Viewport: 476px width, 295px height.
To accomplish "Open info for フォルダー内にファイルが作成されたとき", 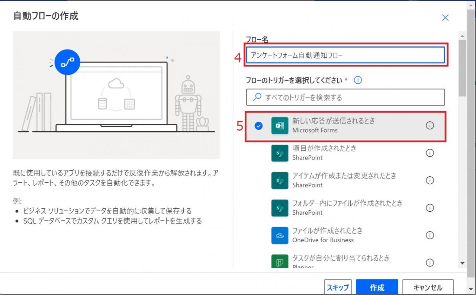I will (430, 208).
